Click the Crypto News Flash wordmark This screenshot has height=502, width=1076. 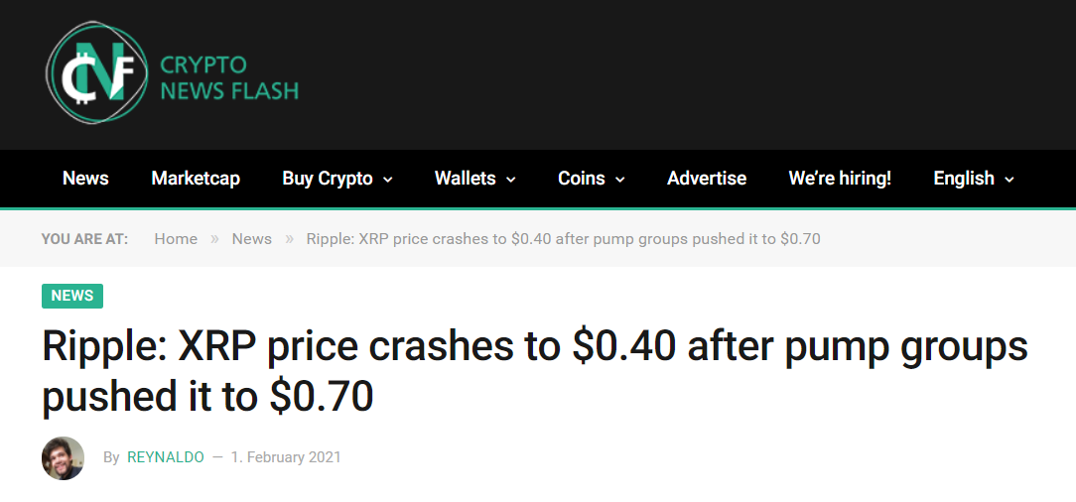pyautogui.click(x=229, y=78)
